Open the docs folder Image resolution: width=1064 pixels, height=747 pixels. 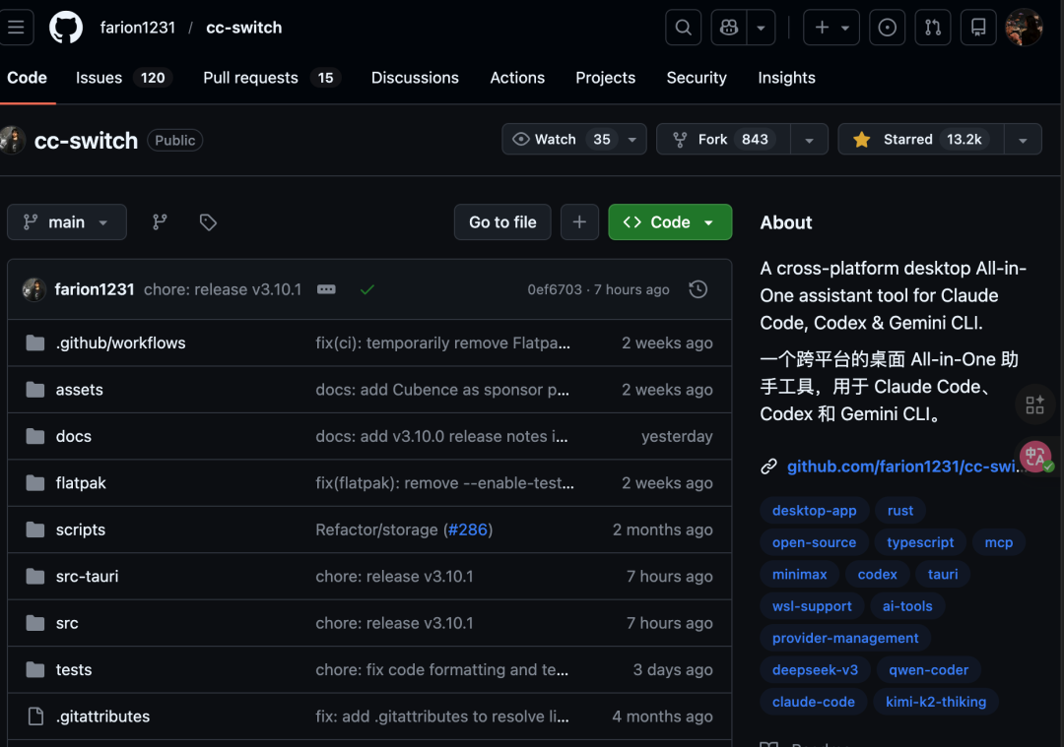coord(73,437)
